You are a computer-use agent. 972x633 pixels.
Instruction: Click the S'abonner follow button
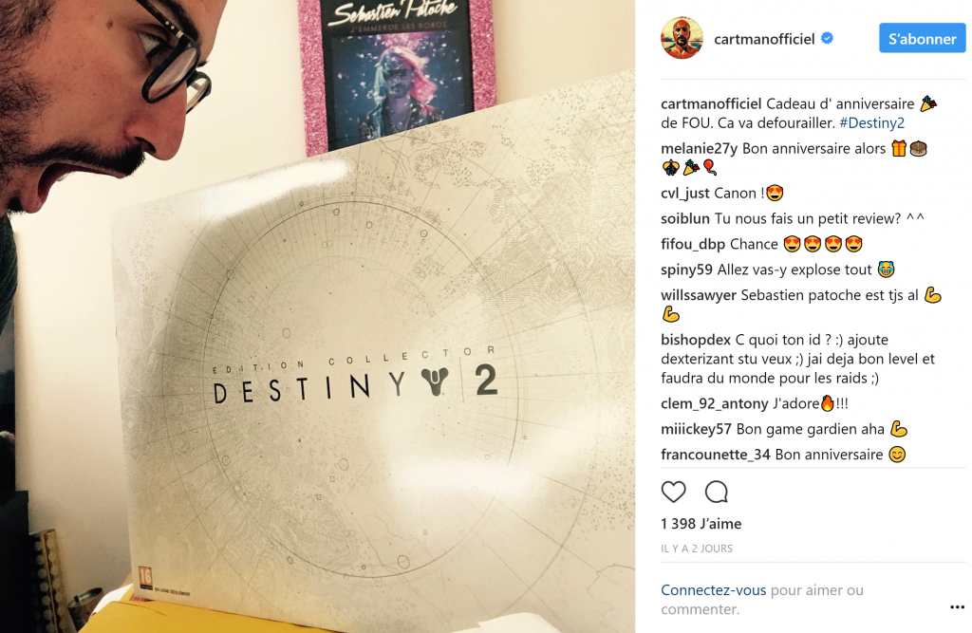922,39
